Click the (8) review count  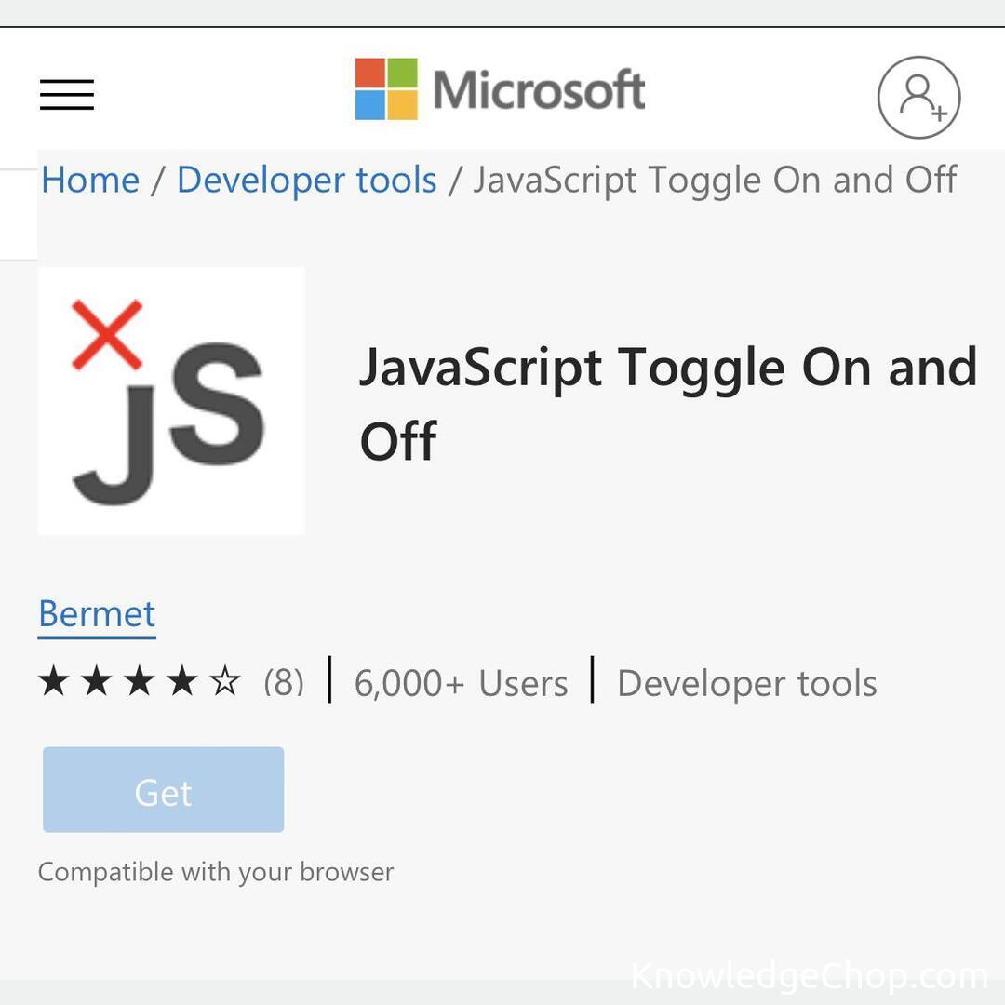click(284, 683)
